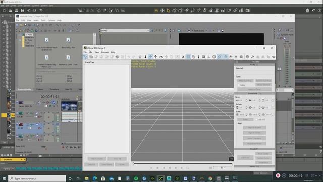The image size is (323, 182).
Task: Click the Edit Pivot button in Pivot section
Action: click(245, 158)
